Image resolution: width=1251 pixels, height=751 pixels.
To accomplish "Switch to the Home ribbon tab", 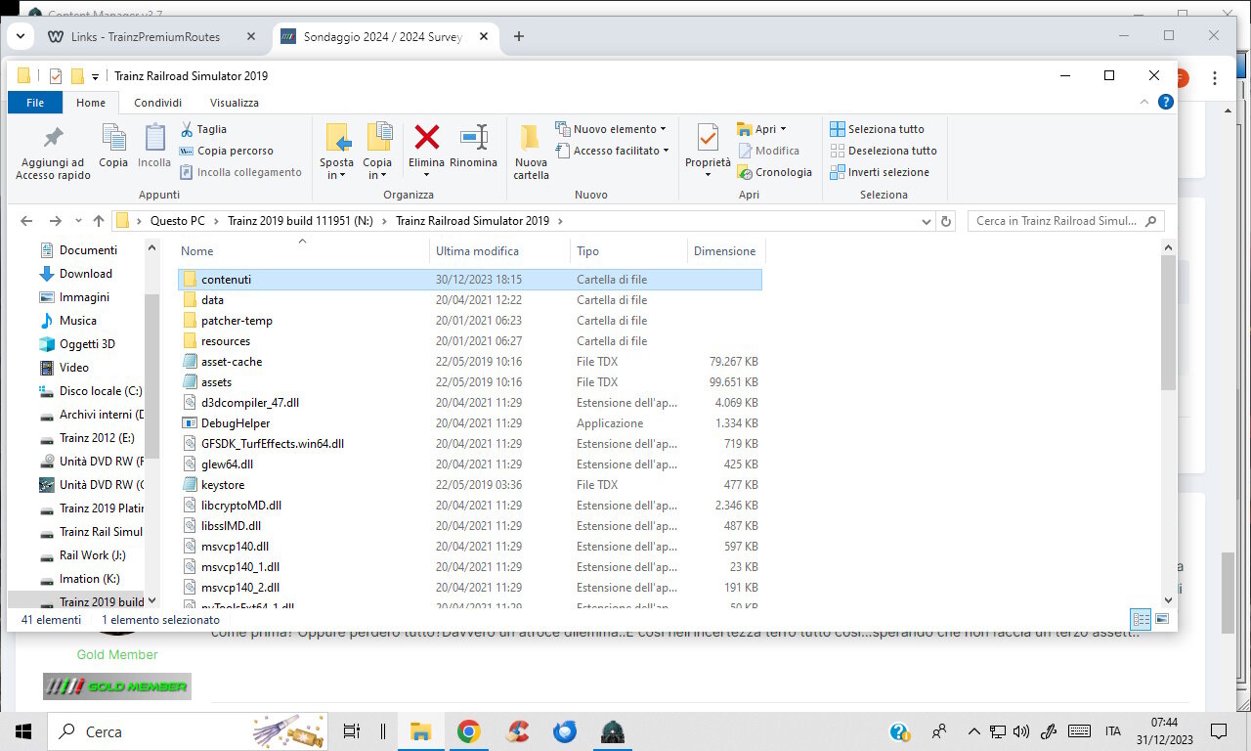I will [x=91, y=103].
